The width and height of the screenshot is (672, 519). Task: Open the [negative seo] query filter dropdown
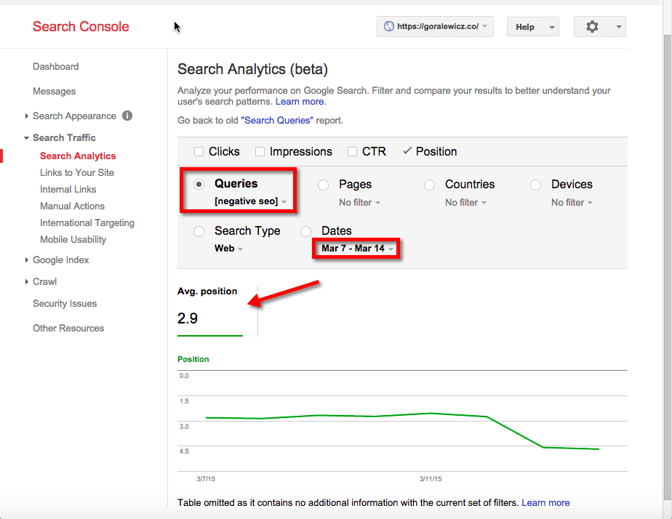click(250, 201)
